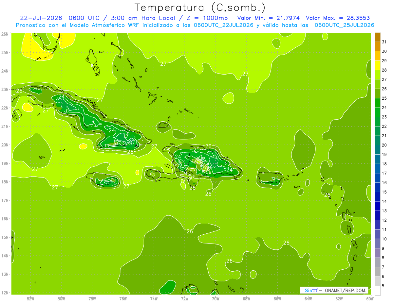This screenshot has height=303, width=393.
Task: Click the 74W longitude axis label
Action: (x=154, y=298)
